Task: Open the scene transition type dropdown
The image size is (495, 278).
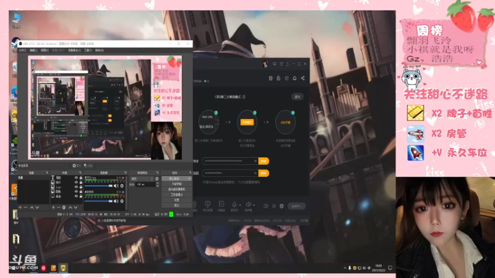Action: tap(142, 179)
